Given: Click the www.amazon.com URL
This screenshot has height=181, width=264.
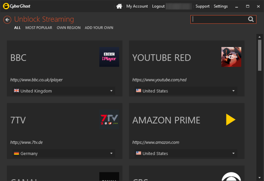Looking at the screenshot, I should click(x=156, y=142).
